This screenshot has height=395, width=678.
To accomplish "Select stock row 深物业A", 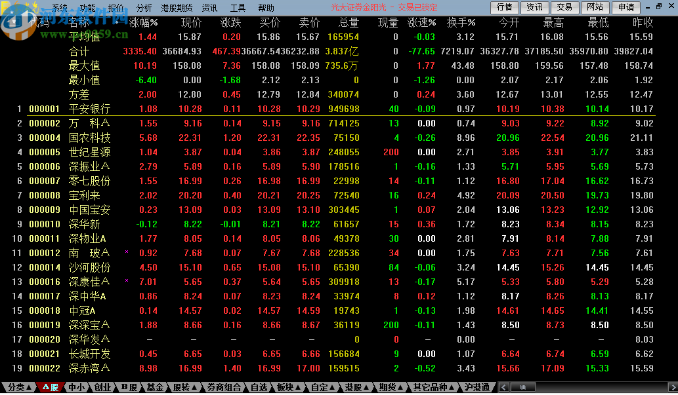I will (333, 238).
